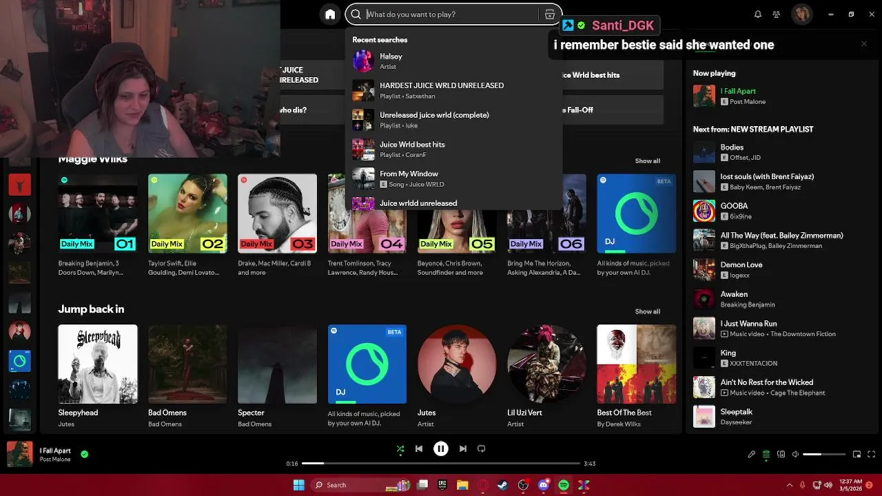
Task: Open Jutes artist tile
Action: [457, 376]
